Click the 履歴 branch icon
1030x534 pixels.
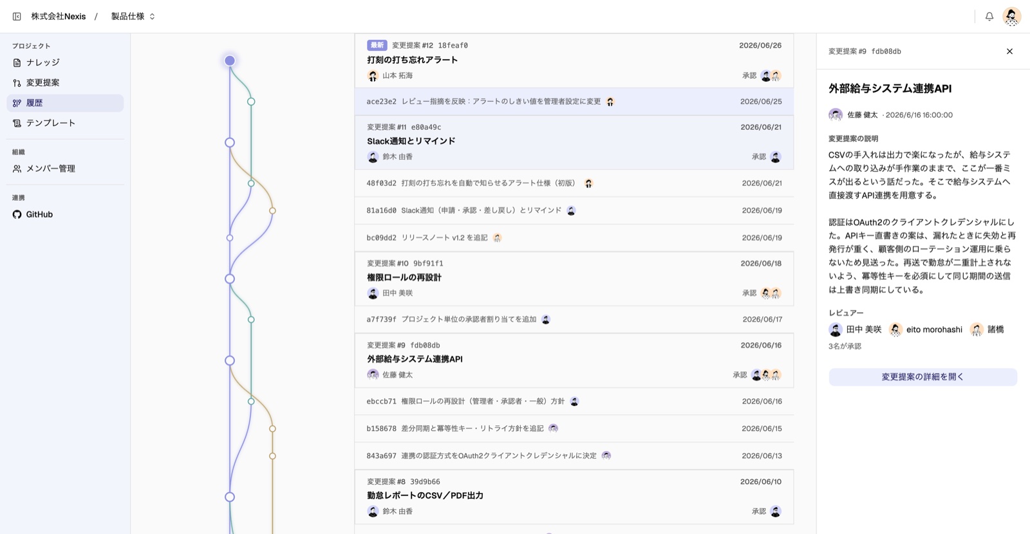tap(17, 103)
